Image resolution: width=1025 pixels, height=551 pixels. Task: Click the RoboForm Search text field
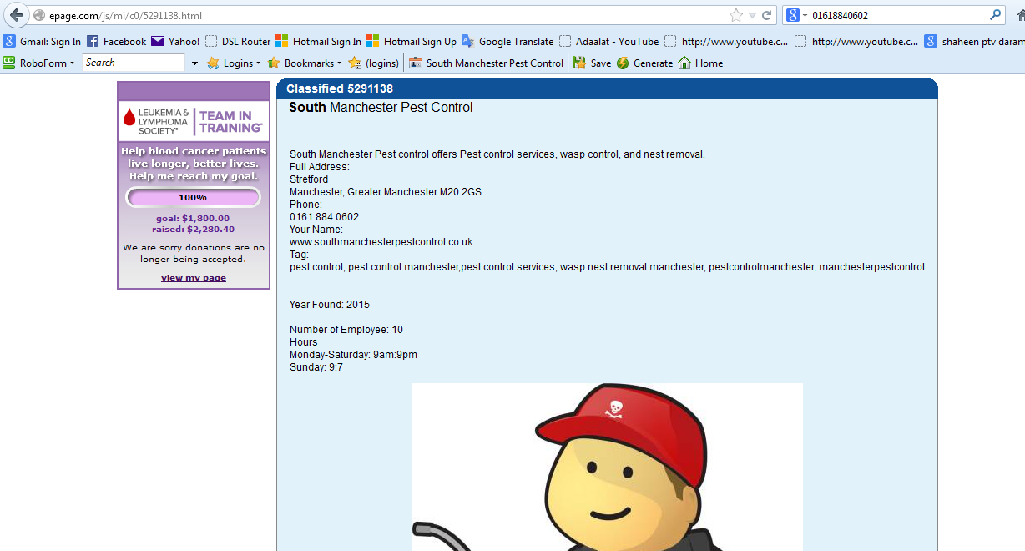pos(134,63)
